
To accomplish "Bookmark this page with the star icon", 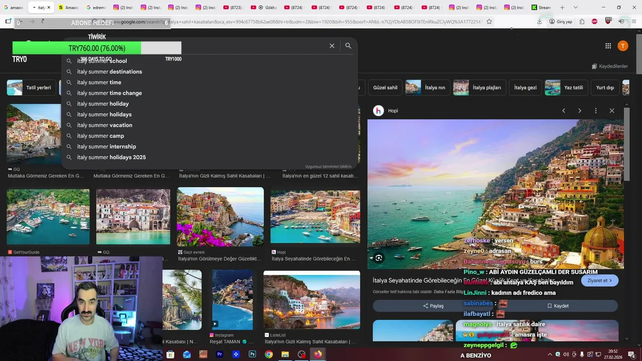I will (489, 22).
